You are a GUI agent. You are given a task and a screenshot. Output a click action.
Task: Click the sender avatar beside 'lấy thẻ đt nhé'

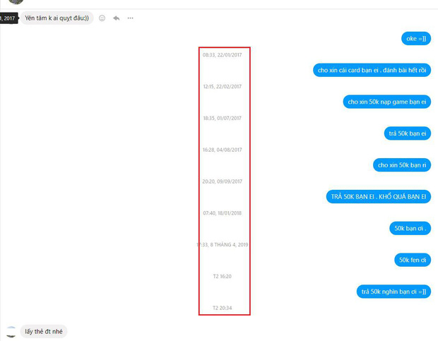click(x=11, y=331)
